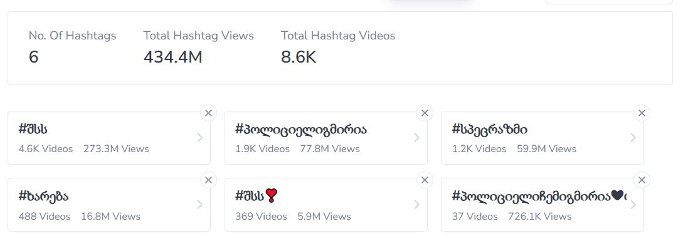Open the #სპეცრაზმი hashtag title
Viewport: 688px width, 251px height.
(489, 130)
